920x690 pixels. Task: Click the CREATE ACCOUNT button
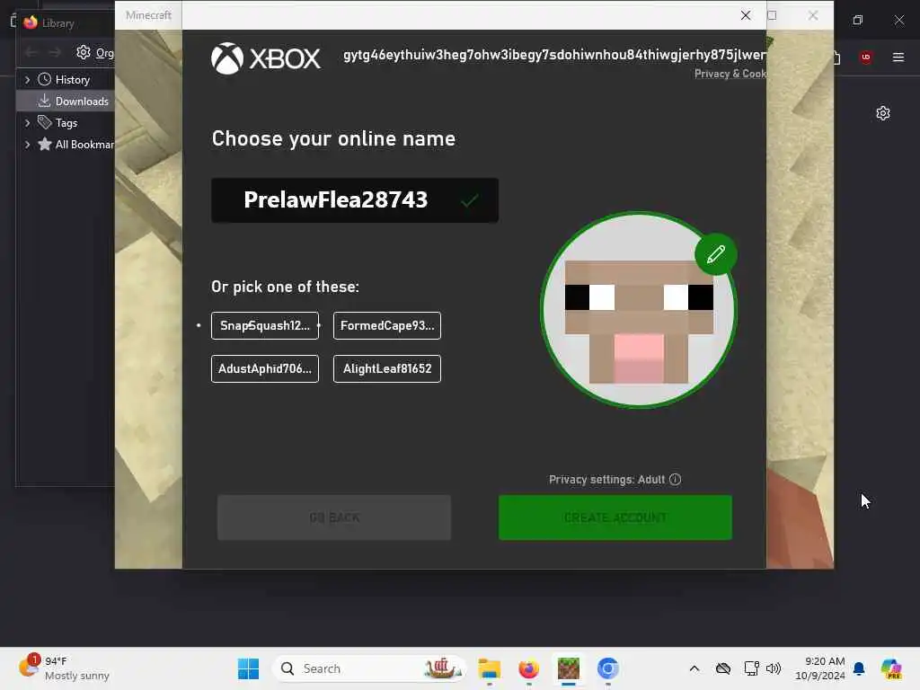(615, 517)
